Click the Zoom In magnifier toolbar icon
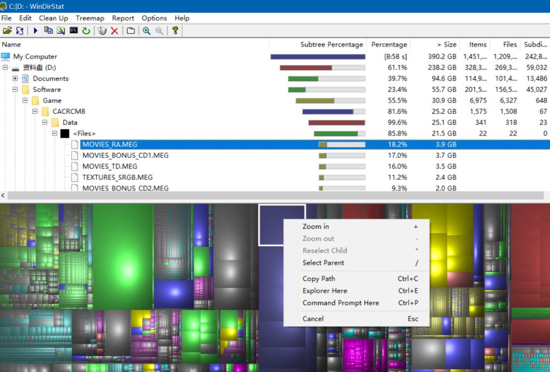 [x=147, y=31]
